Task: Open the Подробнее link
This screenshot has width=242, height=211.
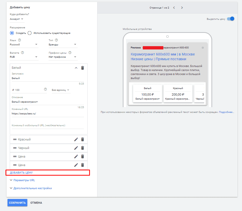Action: pos(226,112)
